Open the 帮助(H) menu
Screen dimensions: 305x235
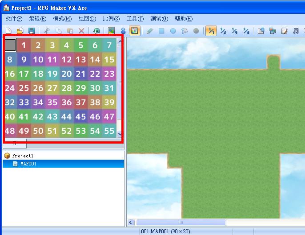click(184, 19)
